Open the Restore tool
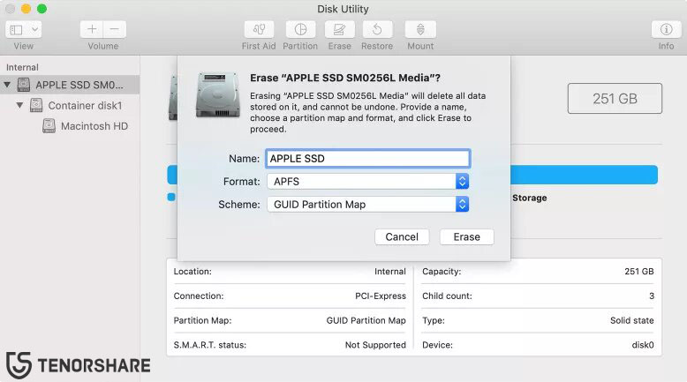Image resolution: width=687 pixels, height=382 pixels. (x=377, y=29)
